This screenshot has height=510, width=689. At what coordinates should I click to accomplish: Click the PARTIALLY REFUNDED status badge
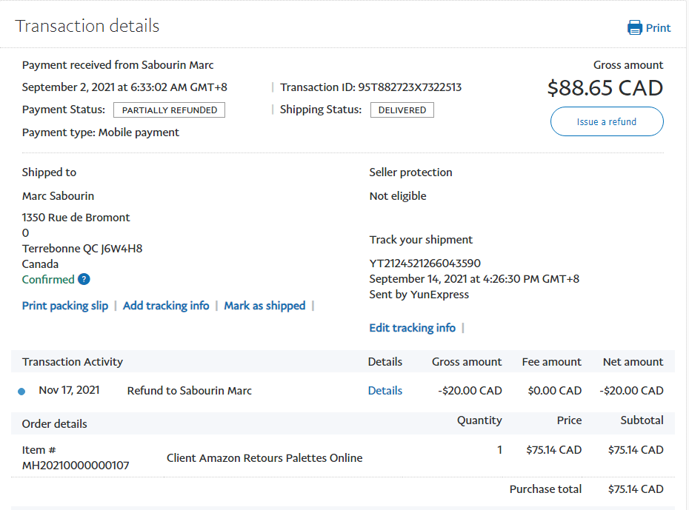coord(169,110)
